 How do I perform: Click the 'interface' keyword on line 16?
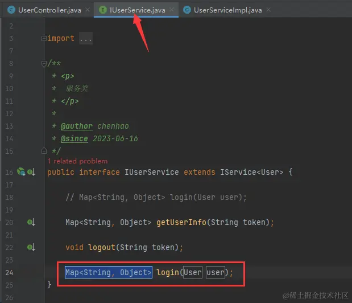pyautogui.click(x=100, y=172)
